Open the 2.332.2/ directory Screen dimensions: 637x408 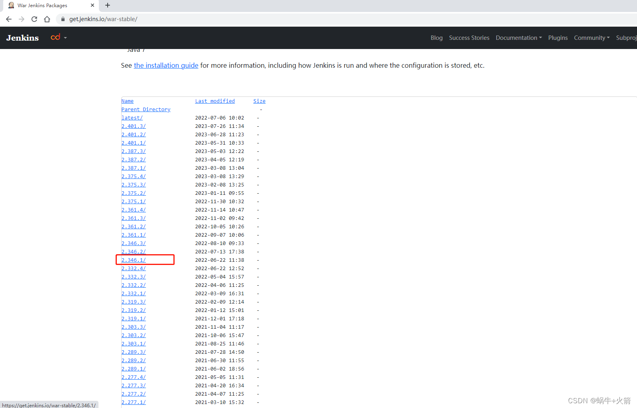click(134, 285)
